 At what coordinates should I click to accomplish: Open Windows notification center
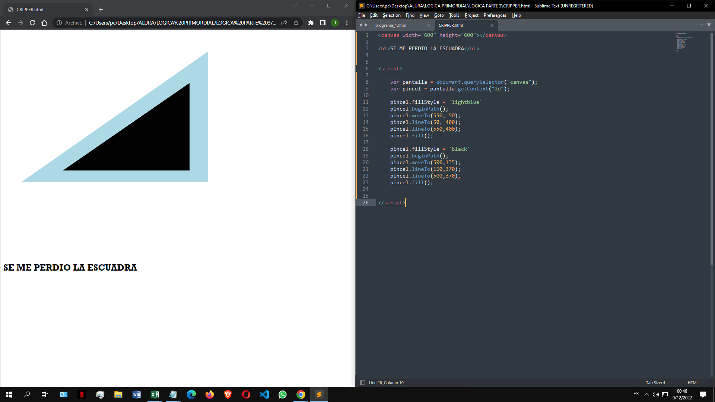[x=703, y=395]
